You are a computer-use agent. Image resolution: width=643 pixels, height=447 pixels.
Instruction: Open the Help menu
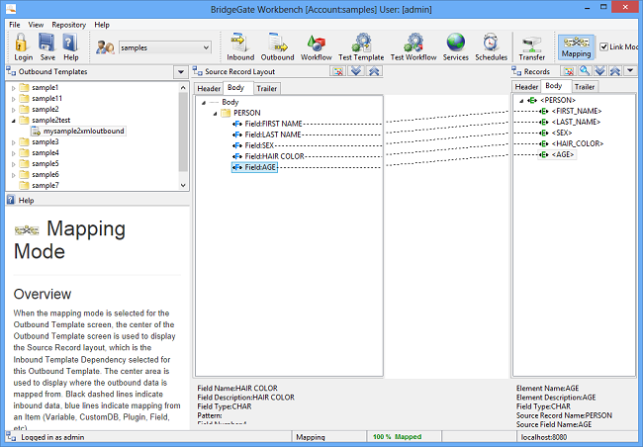(x=102, y=25)
